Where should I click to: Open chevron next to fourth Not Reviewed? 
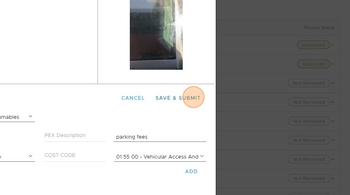pos(333,140)
